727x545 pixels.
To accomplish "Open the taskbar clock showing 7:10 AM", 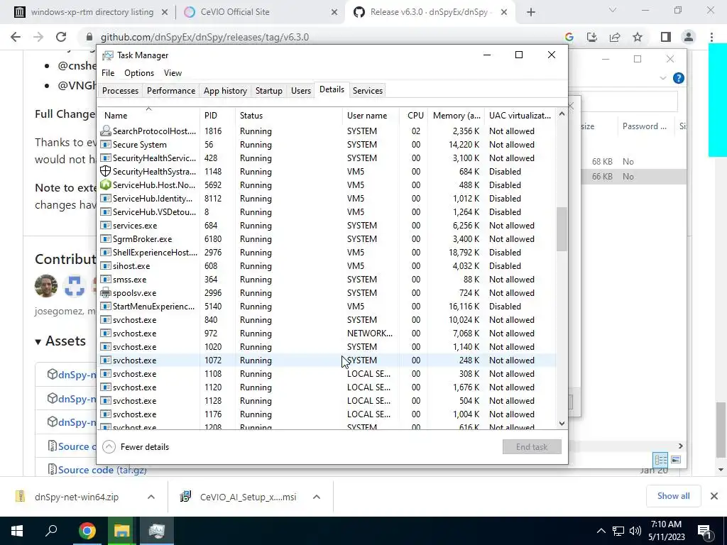I will pos(666,531).
